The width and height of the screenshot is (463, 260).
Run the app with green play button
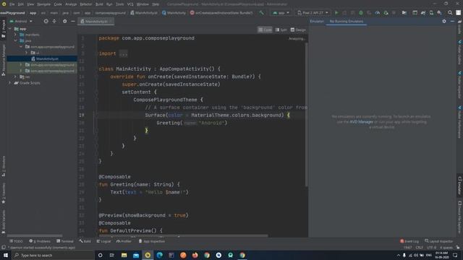pyautogui.click(x=336, y=13)
